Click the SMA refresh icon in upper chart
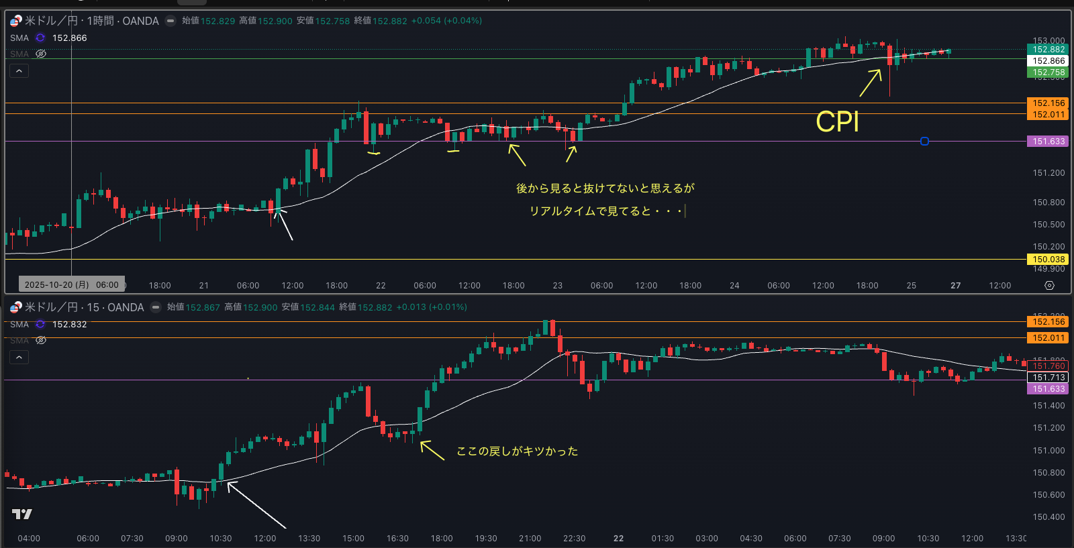1074x548 pixels. (x=40, y=38)
